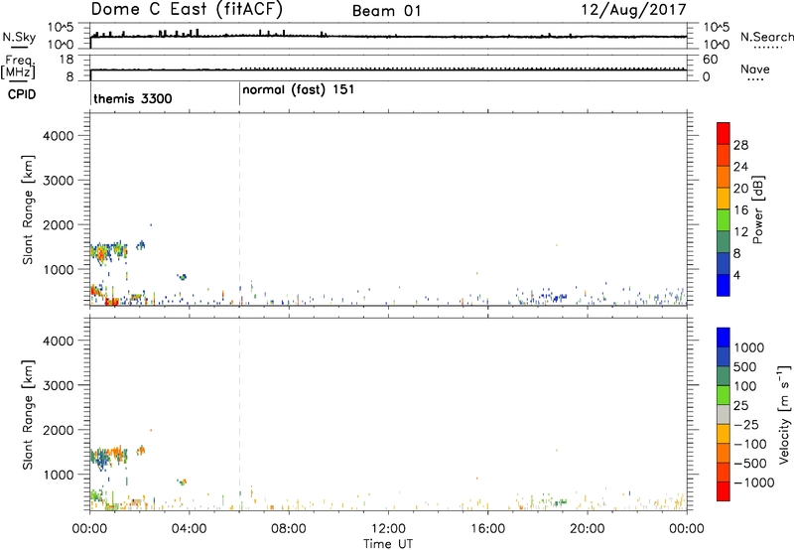Click the yellow 16–20 dB Power colorbar segment

(x=724, y=199)
